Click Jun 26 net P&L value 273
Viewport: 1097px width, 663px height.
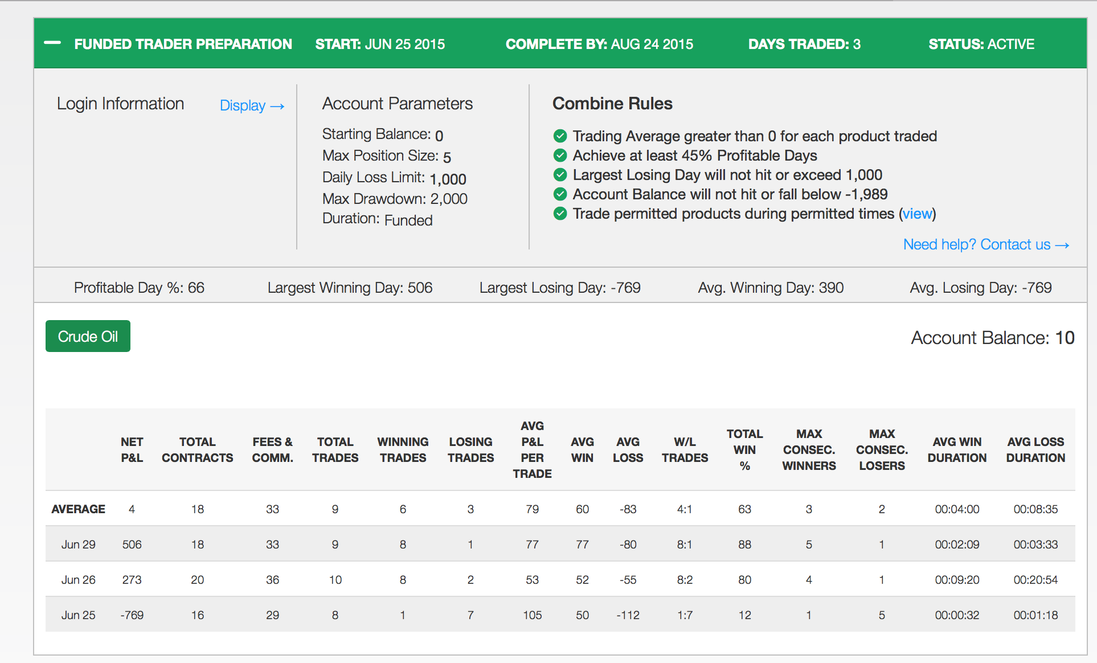click(x=132, y=580)
